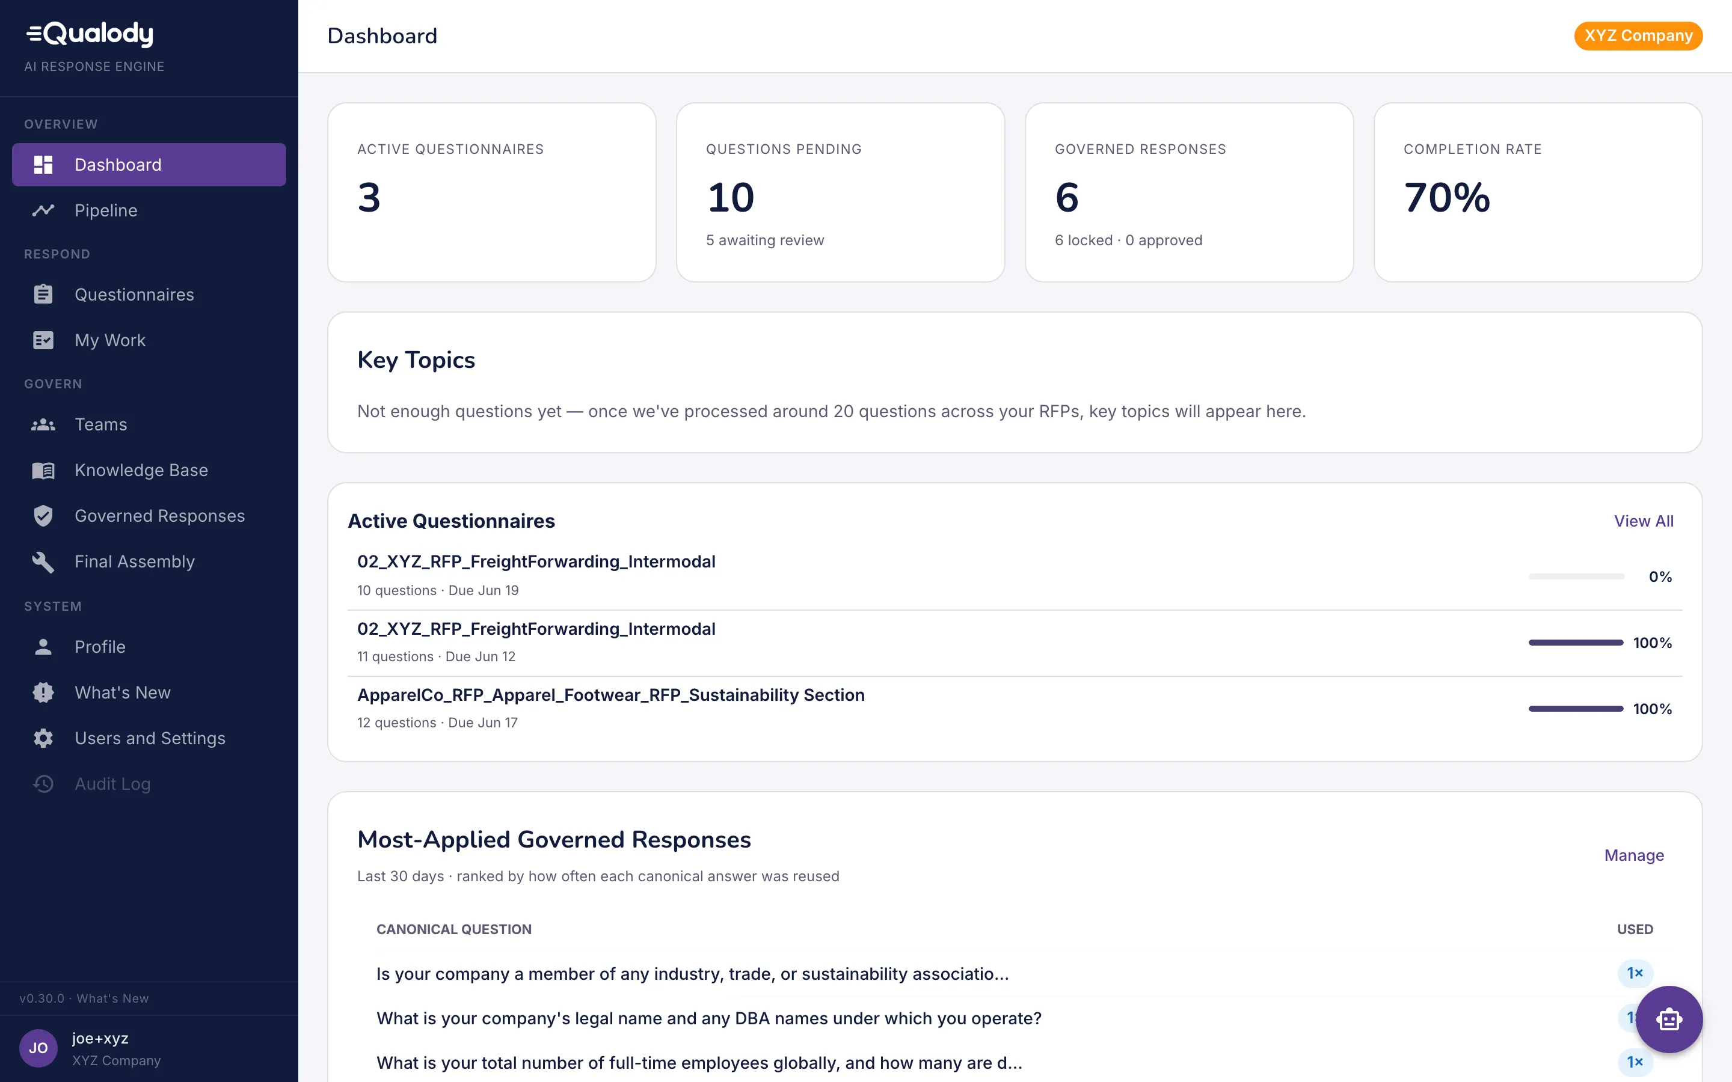Click the USED column header
1732x1082 pixels.
click(1635, 929)
